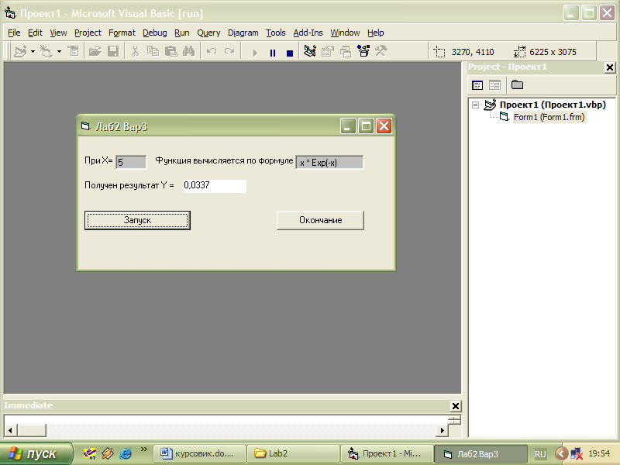Viewport: 620px width, 465px height.
Task: Click View Code icon in Project panel
Action: [477, 85]
